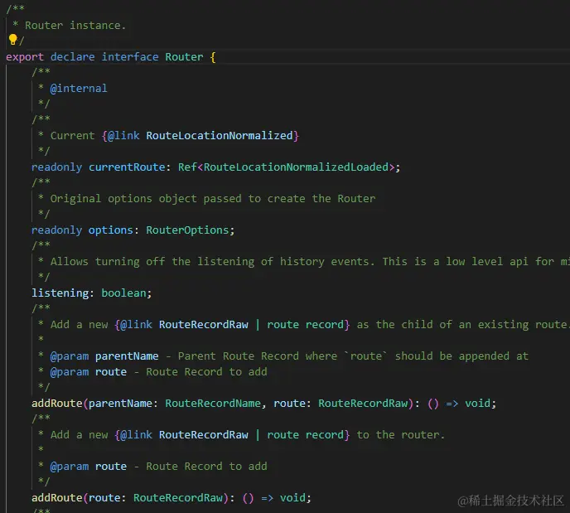
Task: Click the 'readonly' keyword before options
Action: pyautogui.click(x=56, y=230)
